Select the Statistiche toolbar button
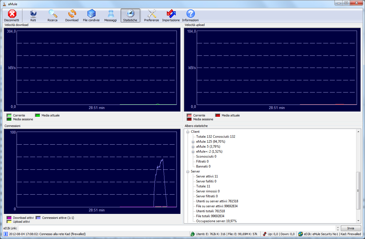This screenshot has height=239, width=365. 130,15
